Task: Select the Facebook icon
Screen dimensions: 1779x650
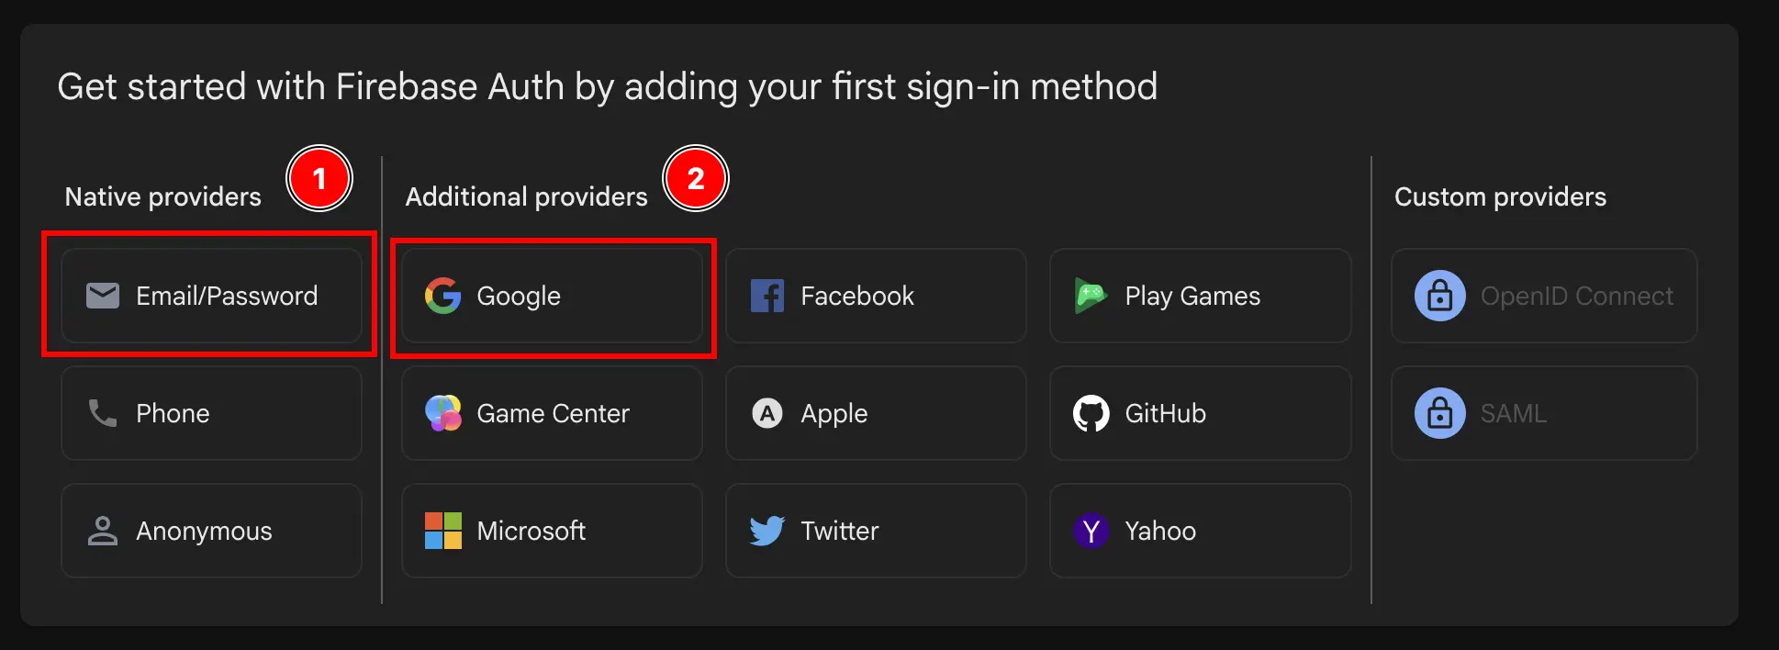Action: pyautogui.click(x=767, y=296)
